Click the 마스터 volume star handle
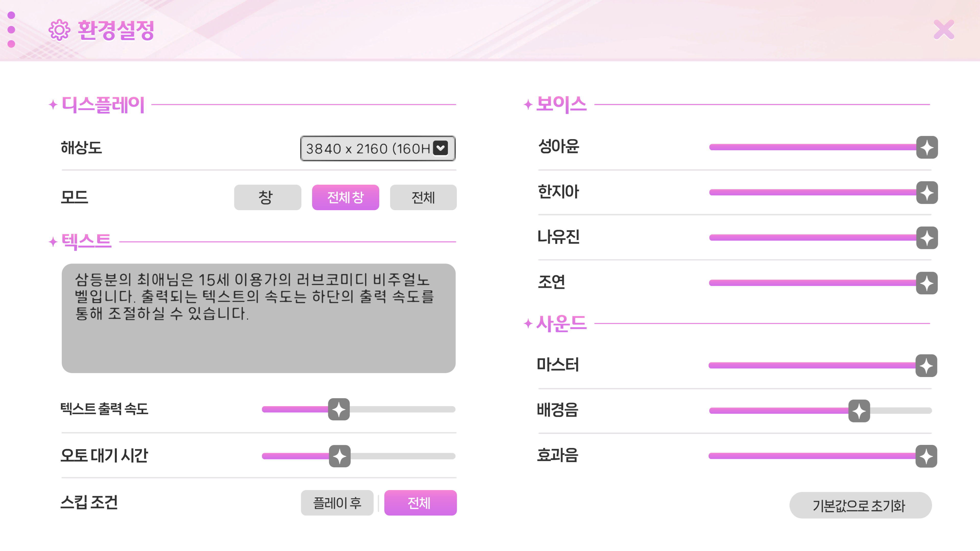980x551 pixels. (926, 366)
